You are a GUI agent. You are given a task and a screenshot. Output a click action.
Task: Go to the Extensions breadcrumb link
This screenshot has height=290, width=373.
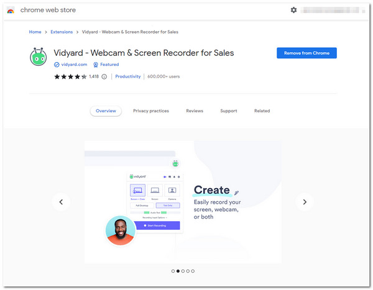coord(62,32)
